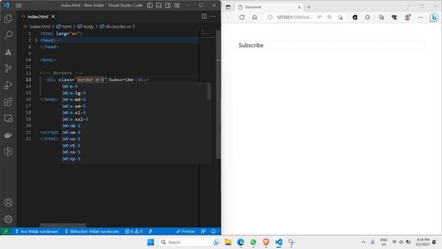
Task: Open editor More Actions ellipsis menu
Action: (213, 17)
